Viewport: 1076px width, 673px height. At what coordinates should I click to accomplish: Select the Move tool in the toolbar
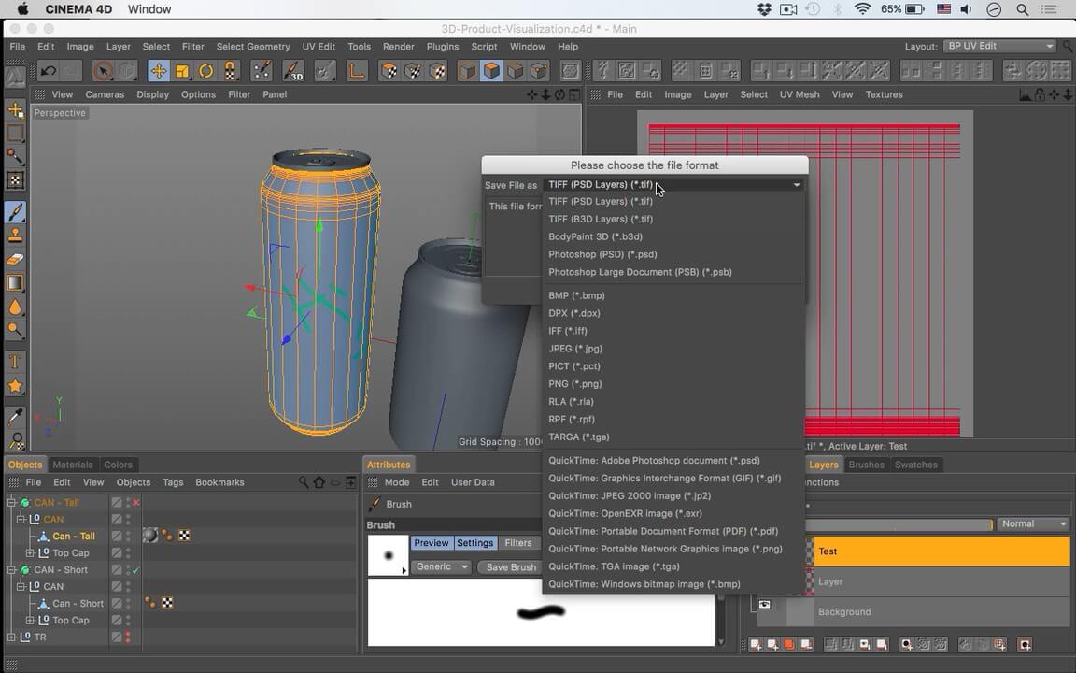point(159,71)
